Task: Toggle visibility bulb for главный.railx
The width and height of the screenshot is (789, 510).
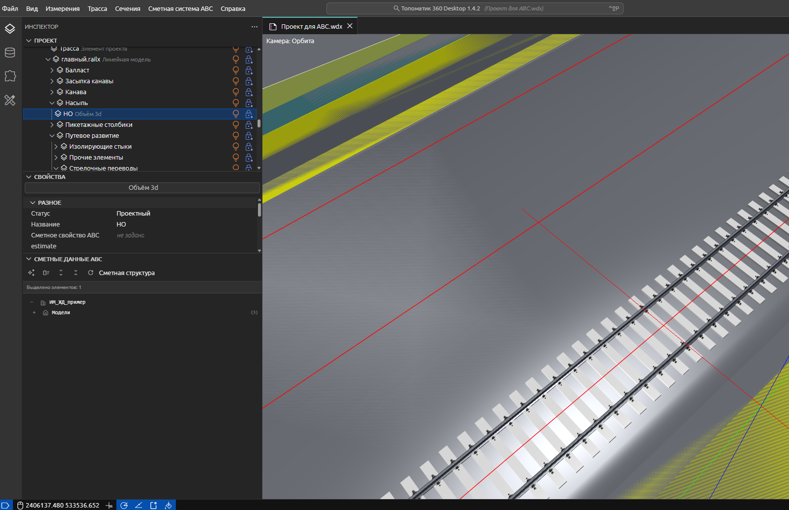Action: 236,59
